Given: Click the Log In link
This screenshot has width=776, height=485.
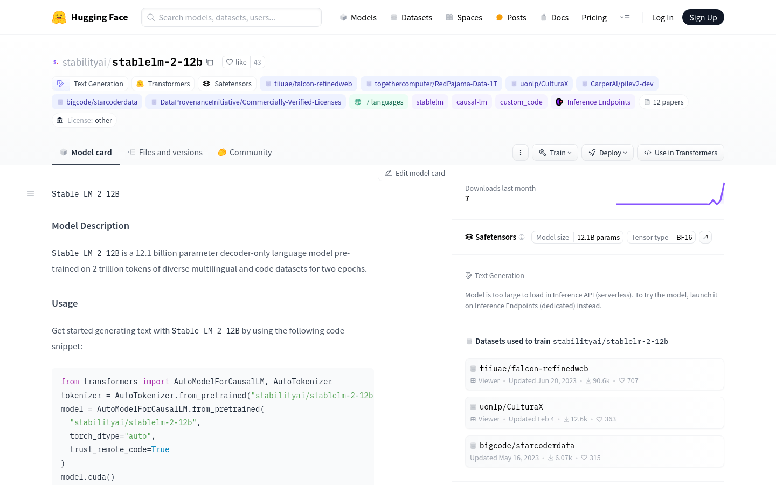Looking at the screenshot, I should pyautogui.click(x=662, y=17).
